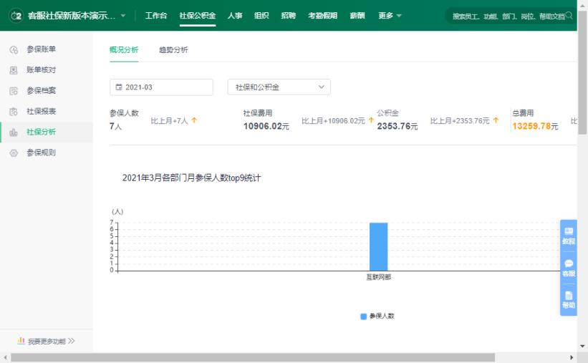Open the 组织 menu
The width and height of the screenshot is (588, 363).
[261, 16]
